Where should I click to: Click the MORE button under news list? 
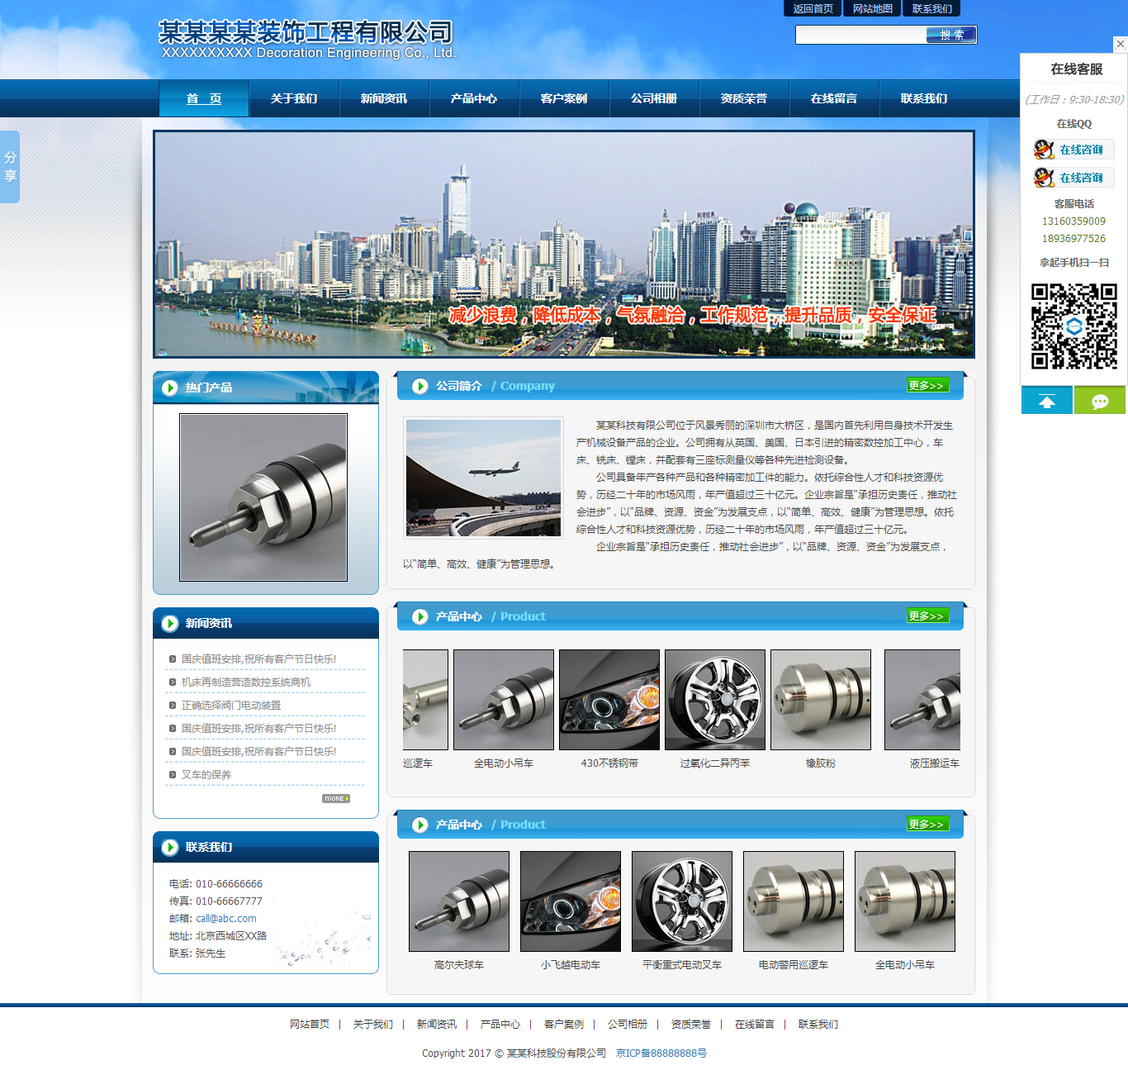tap(335, 799)
